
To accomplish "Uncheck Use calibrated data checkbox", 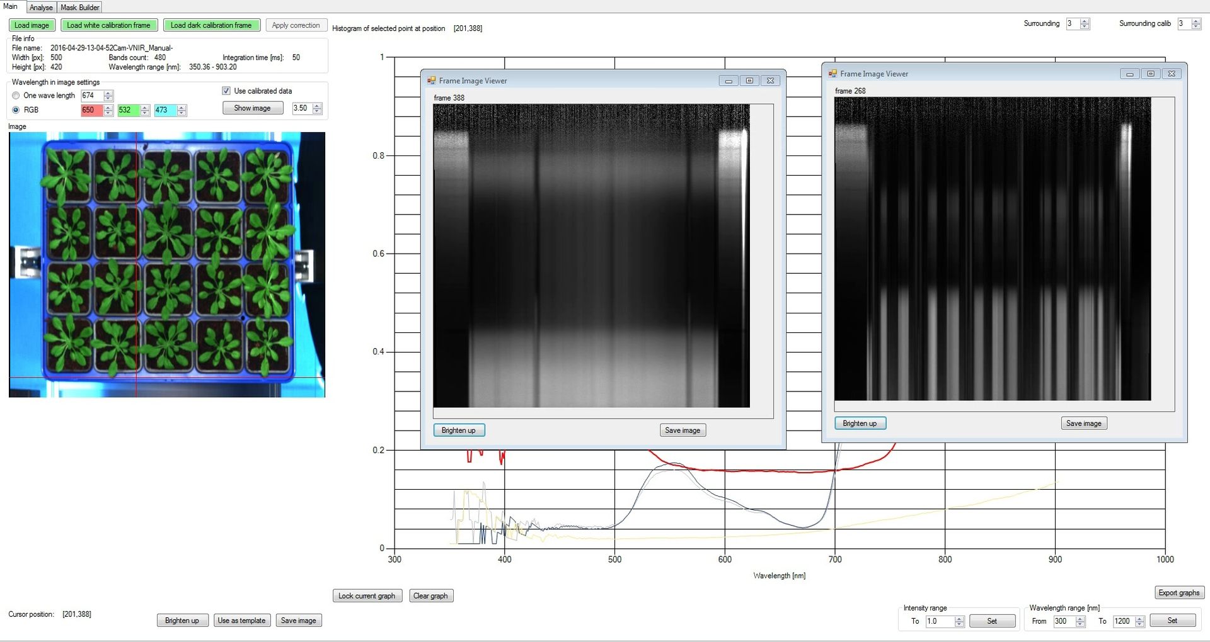I will (226, 91).
